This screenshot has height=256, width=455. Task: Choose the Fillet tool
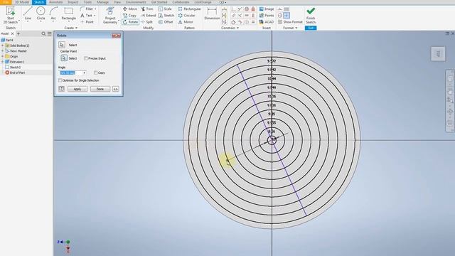(x=87, y=9)
